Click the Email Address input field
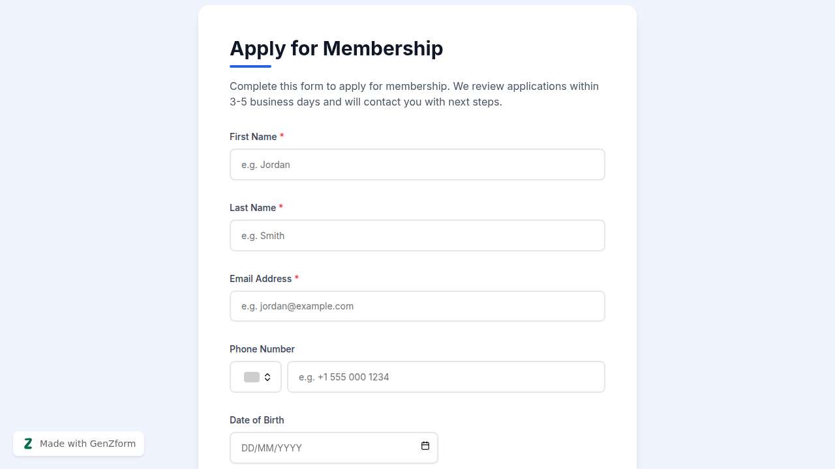The height and width of the screenshot is (469, 835). tap(417, 306)
